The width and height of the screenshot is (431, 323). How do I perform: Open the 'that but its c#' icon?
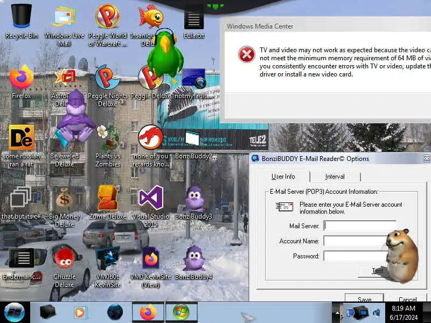click(x=22, y=203)
